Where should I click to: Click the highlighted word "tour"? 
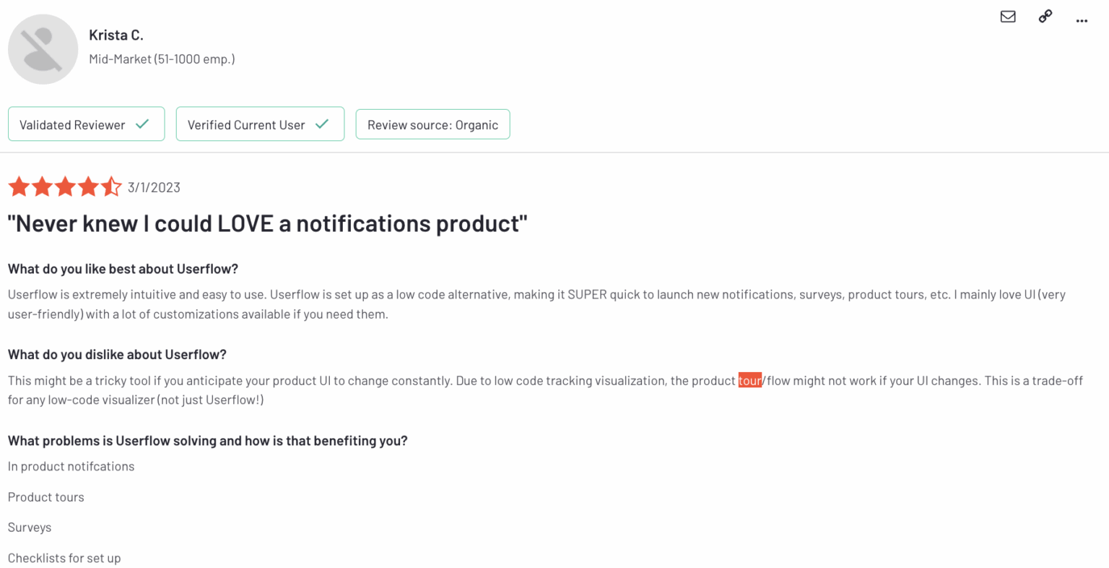(x=749, y=381)
